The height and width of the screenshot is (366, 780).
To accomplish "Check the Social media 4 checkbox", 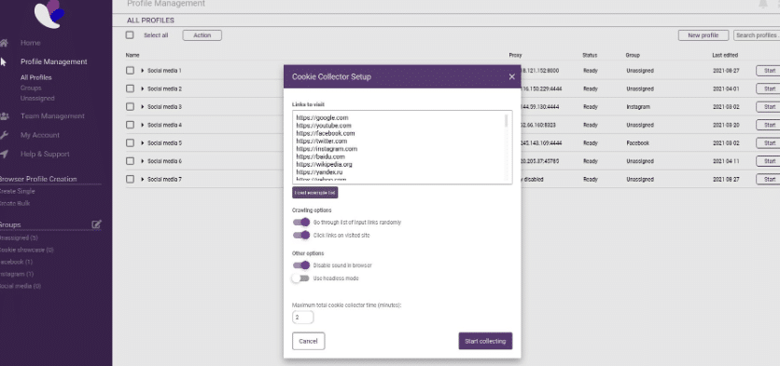I will click(x=130, y=125).
